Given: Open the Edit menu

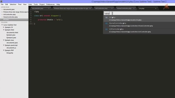Looking at the screenshot, I should (x=7, y=4).
